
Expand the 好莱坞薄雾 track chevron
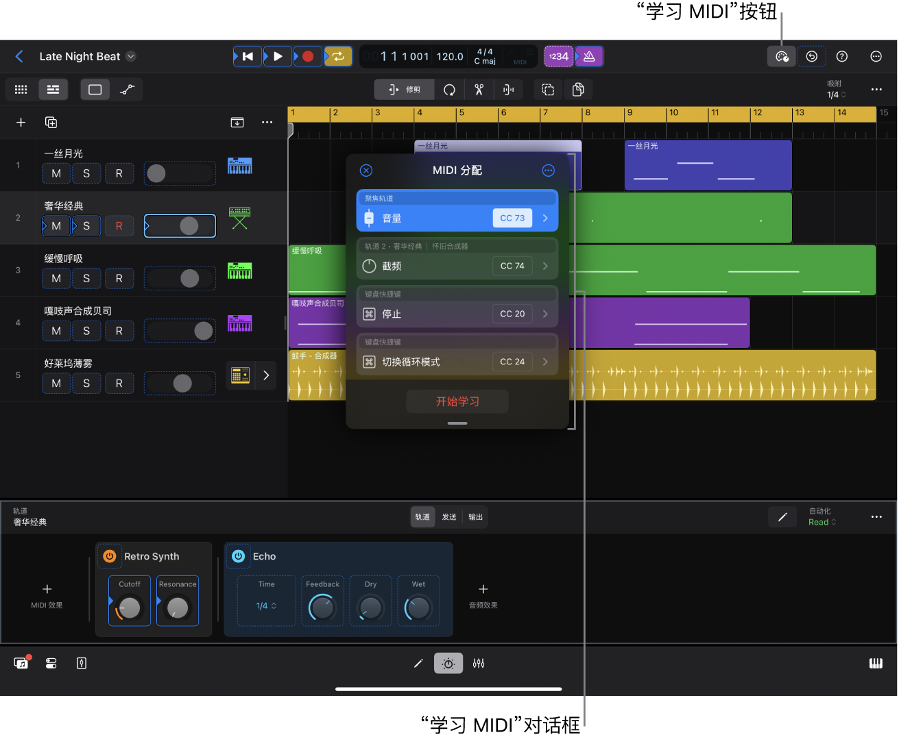[x=266, y=375]
